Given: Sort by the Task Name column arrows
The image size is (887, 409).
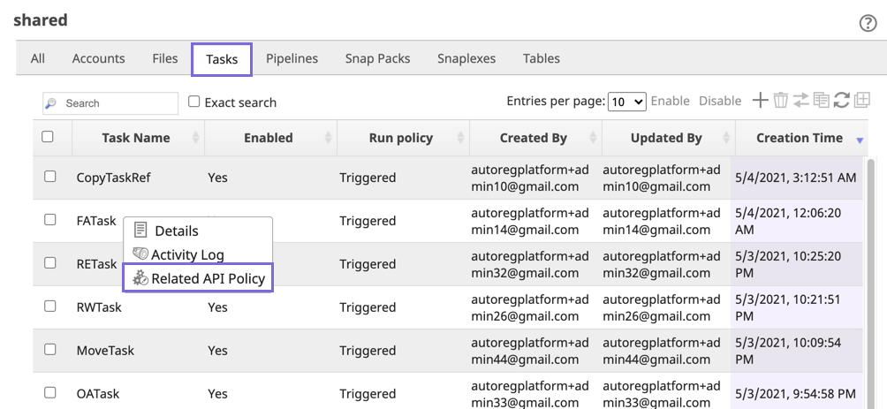Looking at the screenshot, I should [x=196, y=138].
